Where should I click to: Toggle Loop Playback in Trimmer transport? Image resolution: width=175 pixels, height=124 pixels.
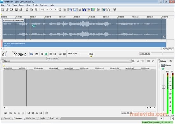click(5, 113)
